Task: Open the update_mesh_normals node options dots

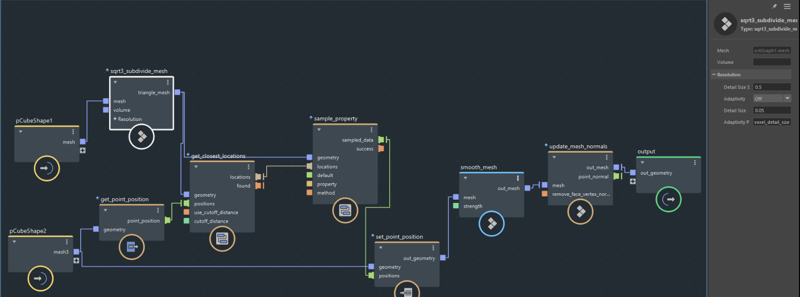Action: (x=606, y=157)
